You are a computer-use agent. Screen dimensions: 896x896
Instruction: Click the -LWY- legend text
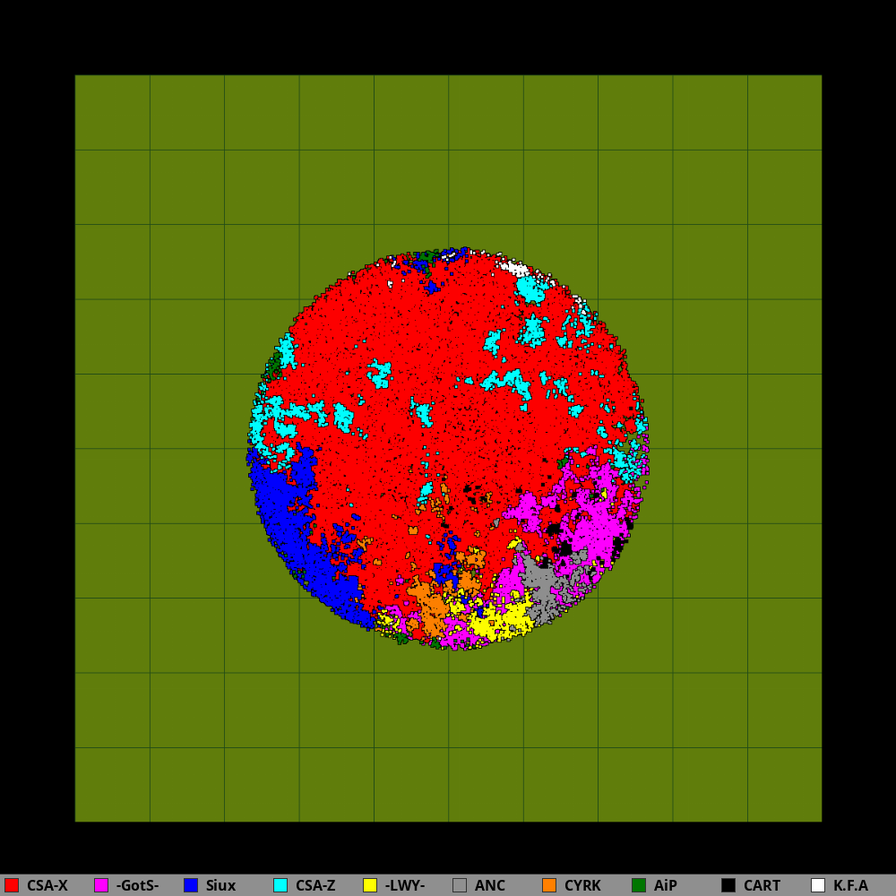point(405,885)
